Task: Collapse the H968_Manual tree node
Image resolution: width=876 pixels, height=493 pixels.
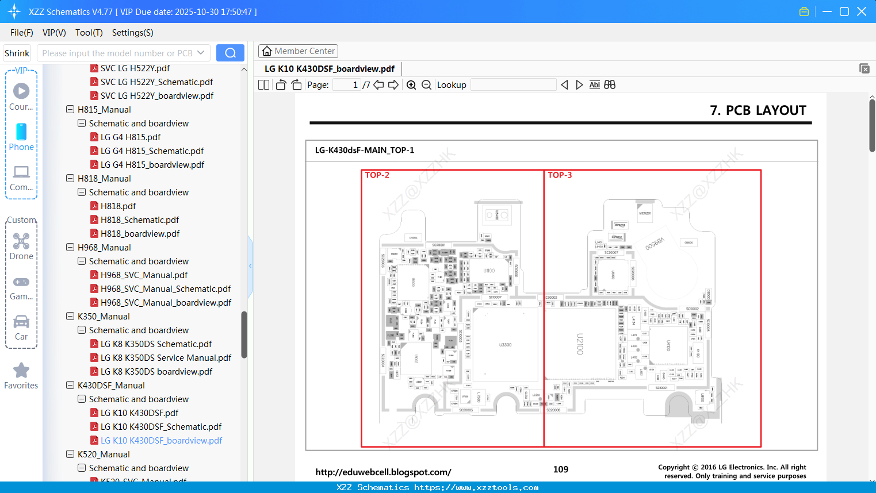Action: click(70, 247)
